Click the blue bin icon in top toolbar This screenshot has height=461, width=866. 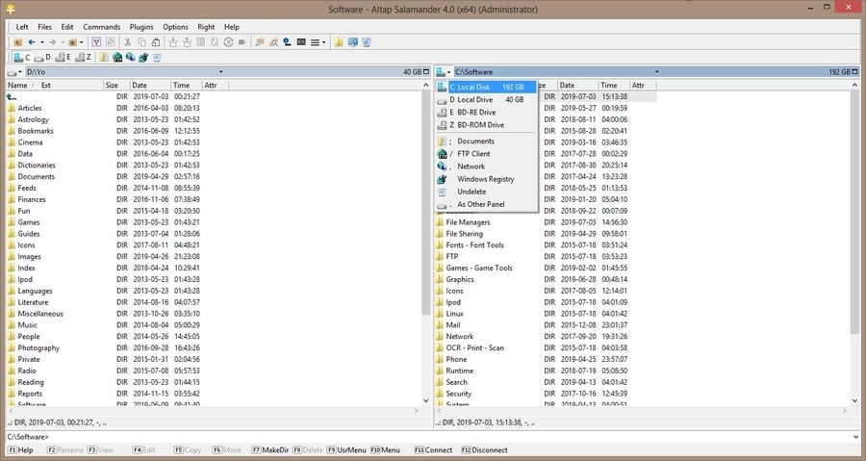pyautogui.click(x=367, y=42)
